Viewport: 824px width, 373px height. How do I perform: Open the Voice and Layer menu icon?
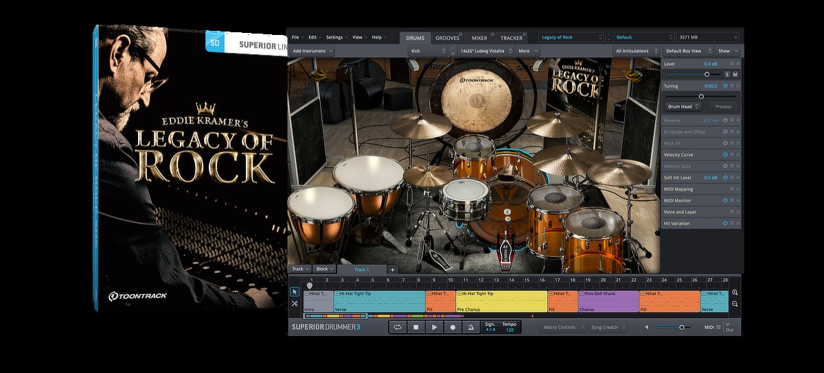point(732,212)
